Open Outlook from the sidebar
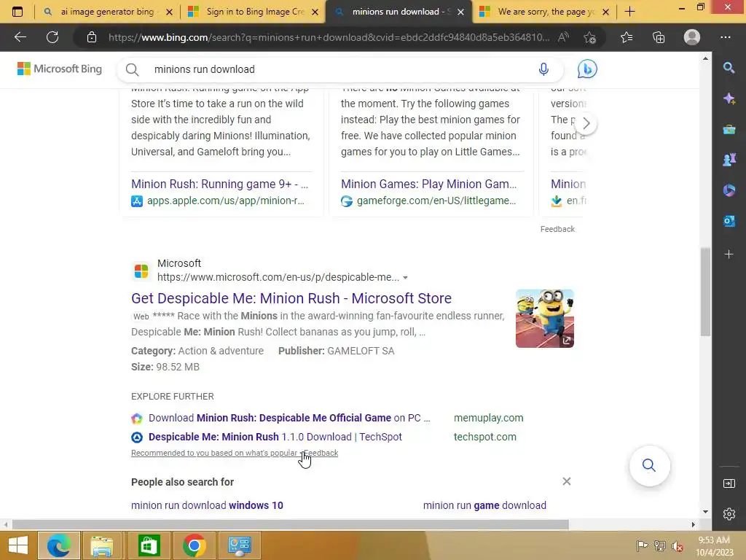This screenshot has width=746, height=560. pyautogui.click(x=729, y=221)
